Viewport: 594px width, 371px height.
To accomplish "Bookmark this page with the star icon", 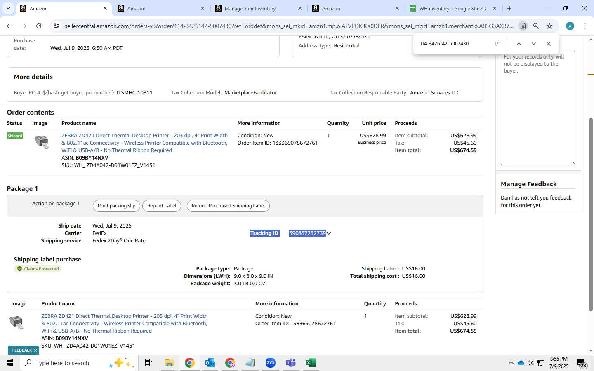I will pyautogui.click(x=549, y=26).
